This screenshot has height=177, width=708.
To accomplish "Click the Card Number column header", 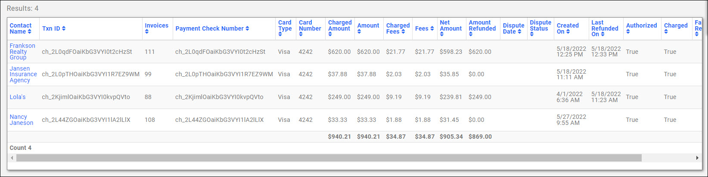I will point(310,26).
